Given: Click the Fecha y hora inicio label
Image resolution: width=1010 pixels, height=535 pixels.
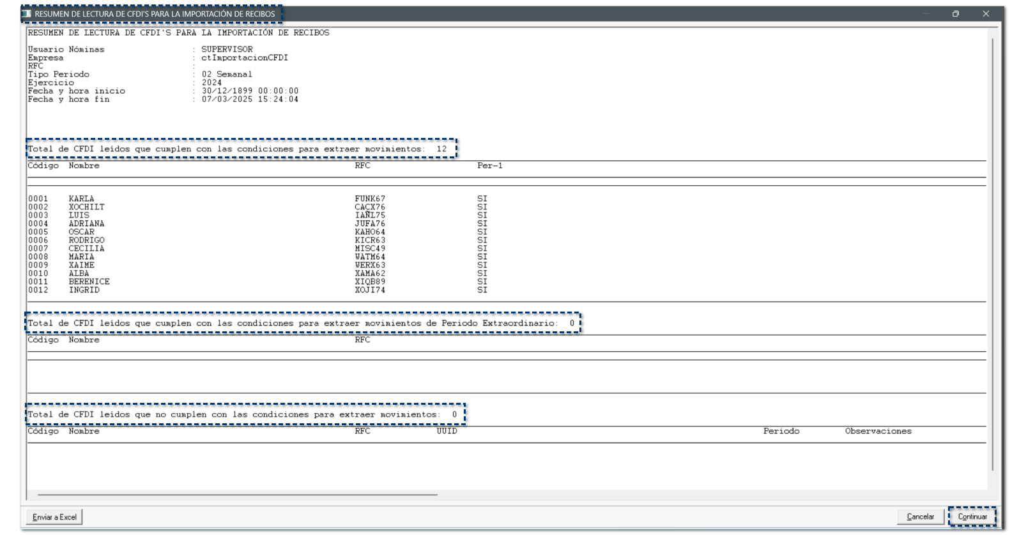Looking at the screenshot, I should coord(76,91).
